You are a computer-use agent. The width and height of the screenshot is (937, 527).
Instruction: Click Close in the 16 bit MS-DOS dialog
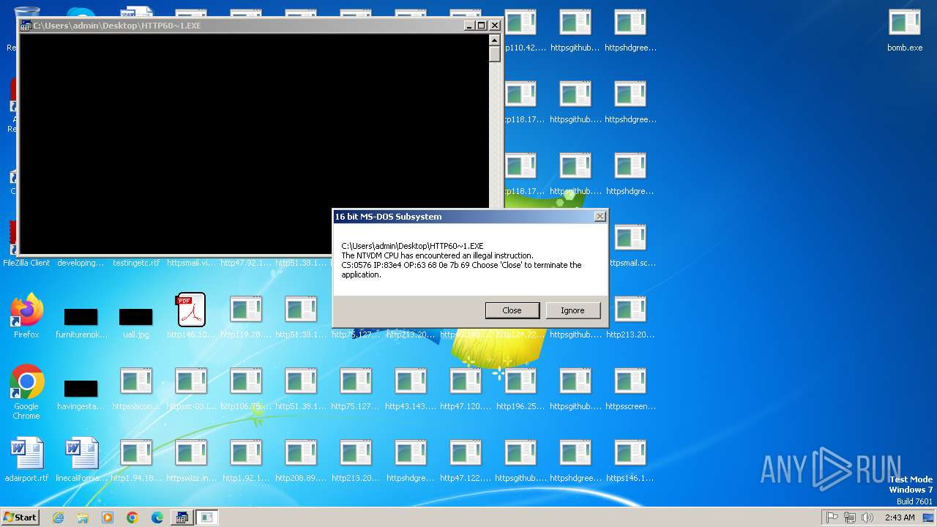coord(512,310)
